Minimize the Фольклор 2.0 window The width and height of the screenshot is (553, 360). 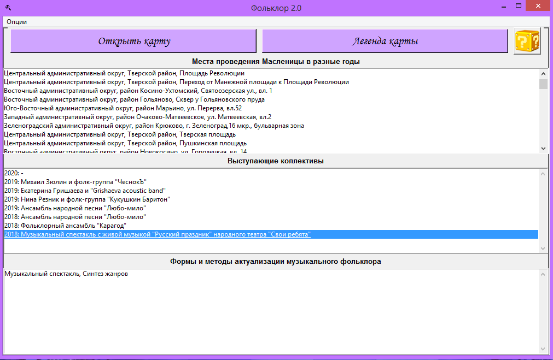point(504,7)
